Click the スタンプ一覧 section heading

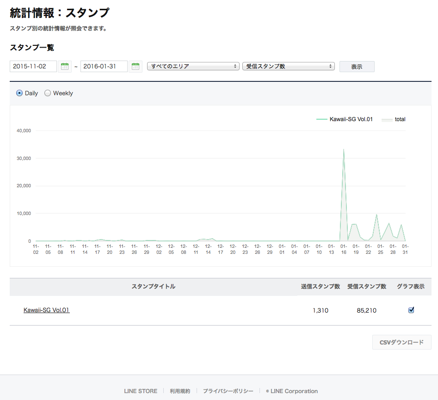(32, 48)
